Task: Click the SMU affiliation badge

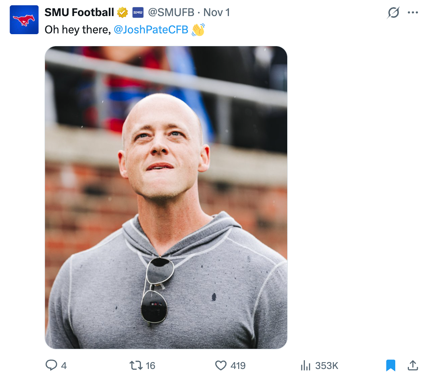Action: 138,12
